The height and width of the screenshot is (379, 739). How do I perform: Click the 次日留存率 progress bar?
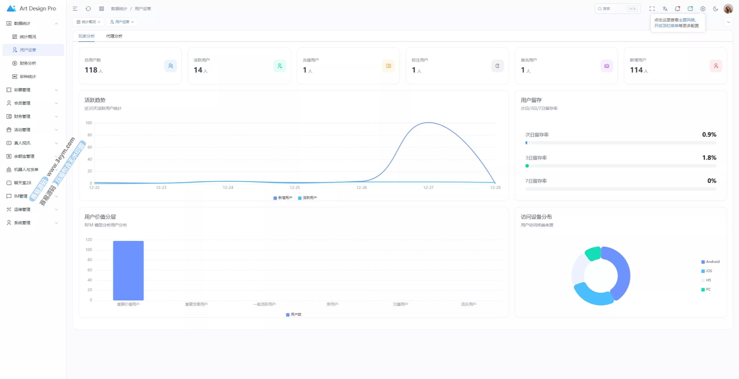pos(621,143)
